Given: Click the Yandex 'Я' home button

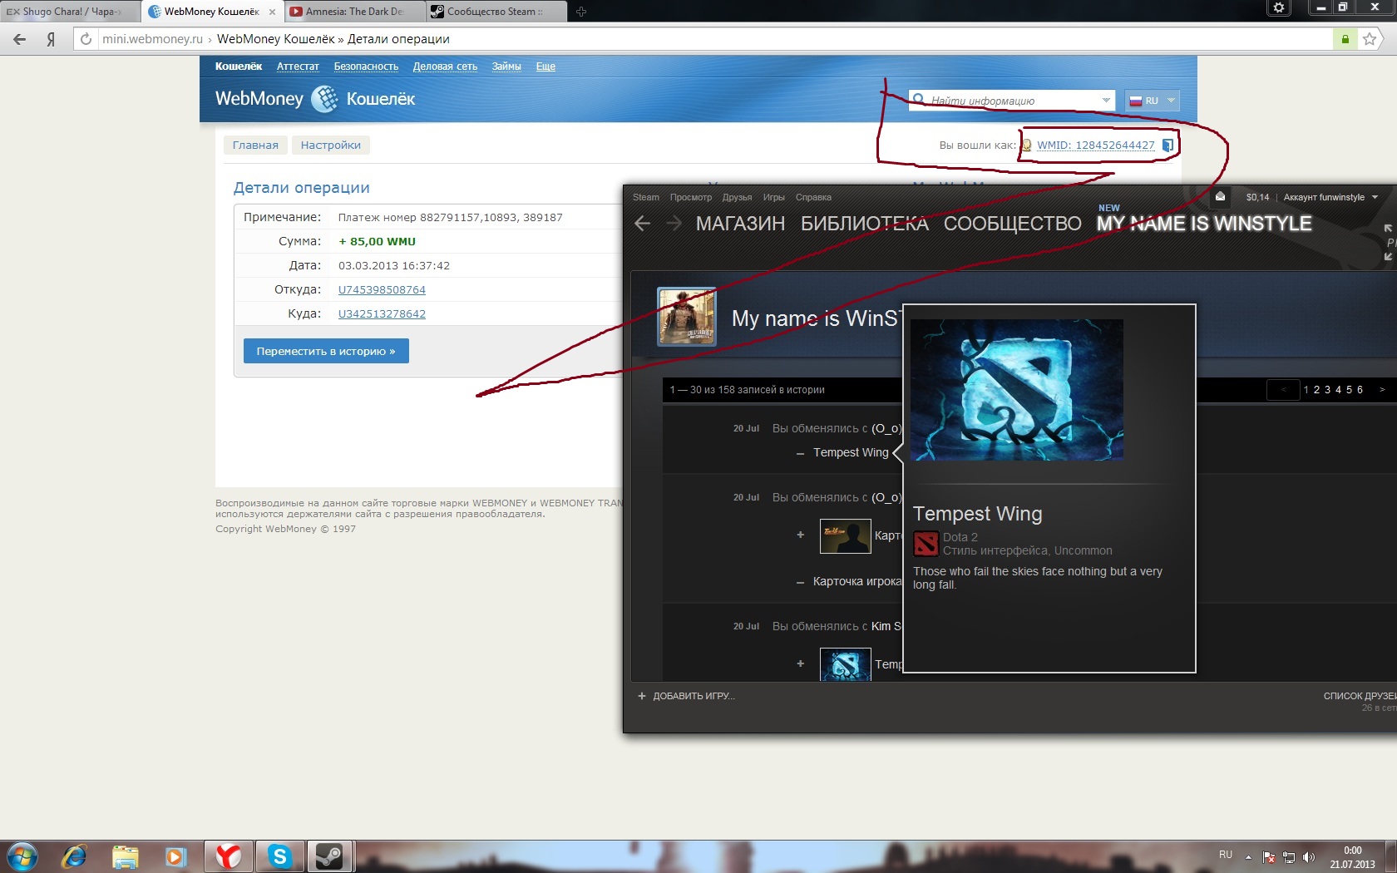Looking at the screenshot, I should click(51, 39).
